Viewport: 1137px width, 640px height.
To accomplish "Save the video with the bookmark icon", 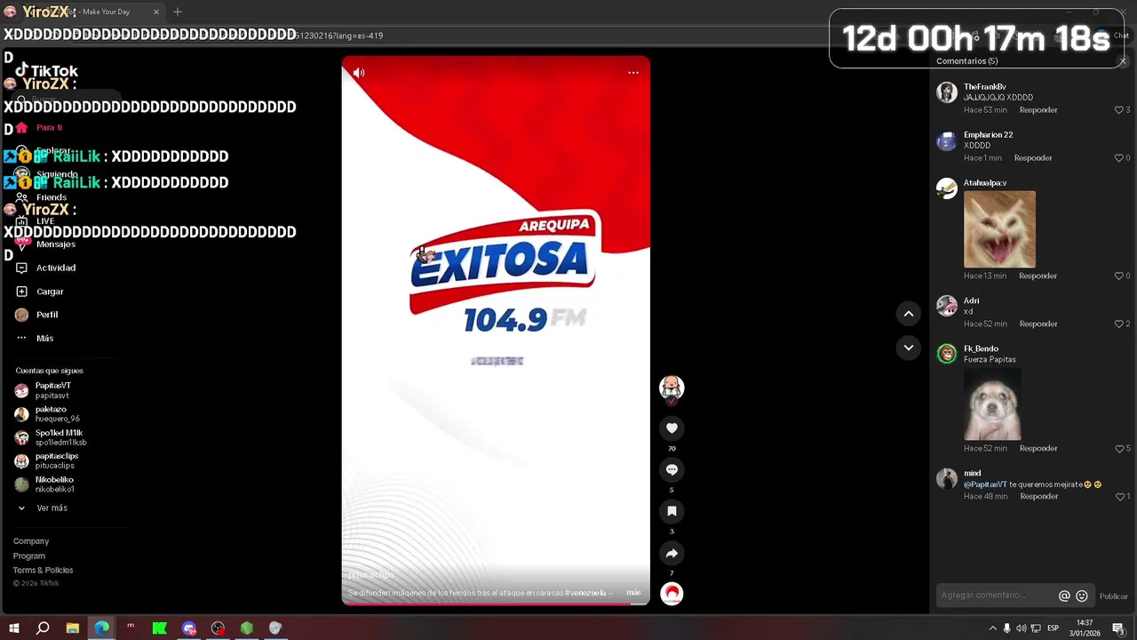I will pos(672,511).
